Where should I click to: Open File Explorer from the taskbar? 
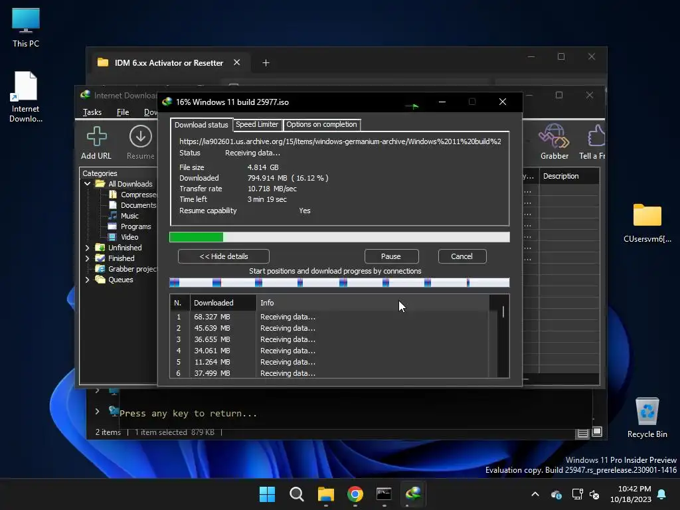coord(325,494)
